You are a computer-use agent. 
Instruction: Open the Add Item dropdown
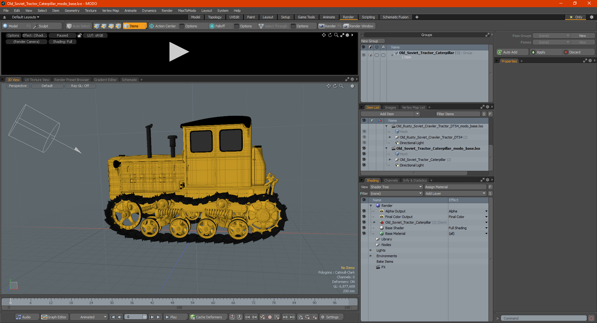(391, 114)
